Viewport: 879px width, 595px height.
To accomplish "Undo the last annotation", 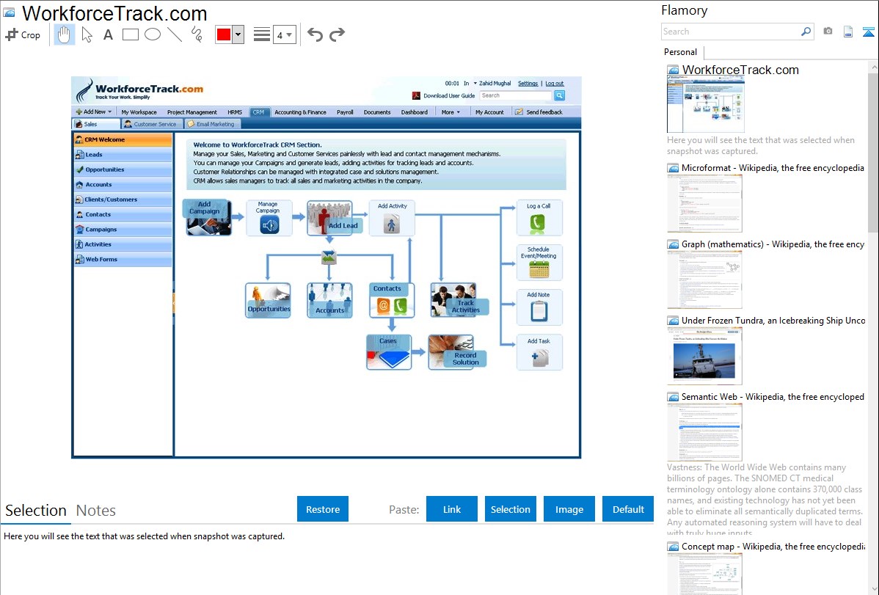I will coord(315,34).
